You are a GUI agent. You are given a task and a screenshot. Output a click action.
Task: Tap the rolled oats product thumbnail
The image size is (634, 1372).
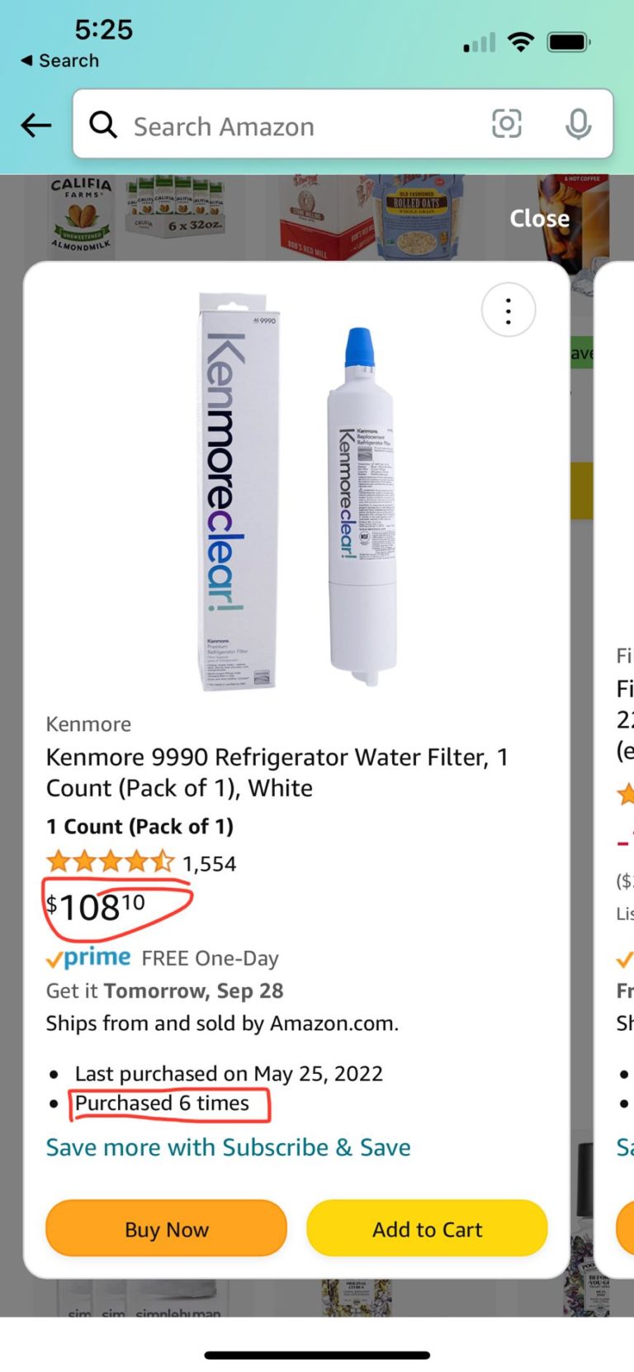click(x=417, y=216)
